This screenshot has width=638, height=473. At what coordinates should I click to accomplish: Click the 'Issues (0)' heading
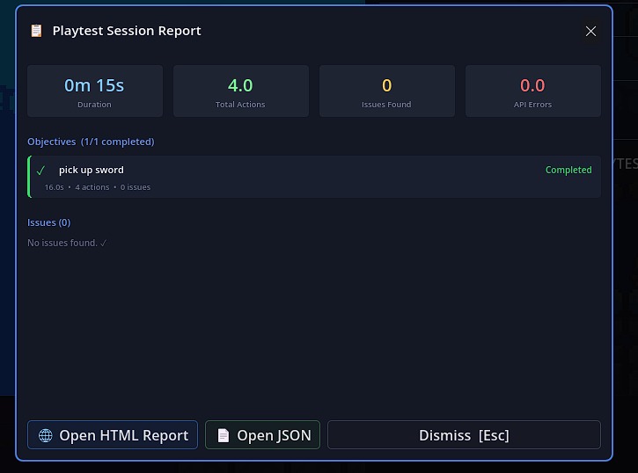(48, 222)
